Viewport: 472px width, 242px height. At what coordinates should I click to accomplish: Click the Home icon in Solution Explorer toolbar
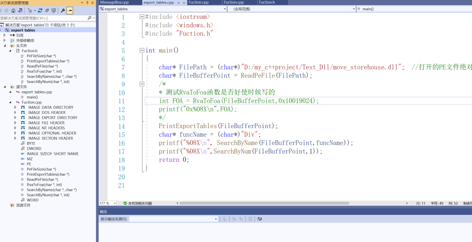coord(13,10)
